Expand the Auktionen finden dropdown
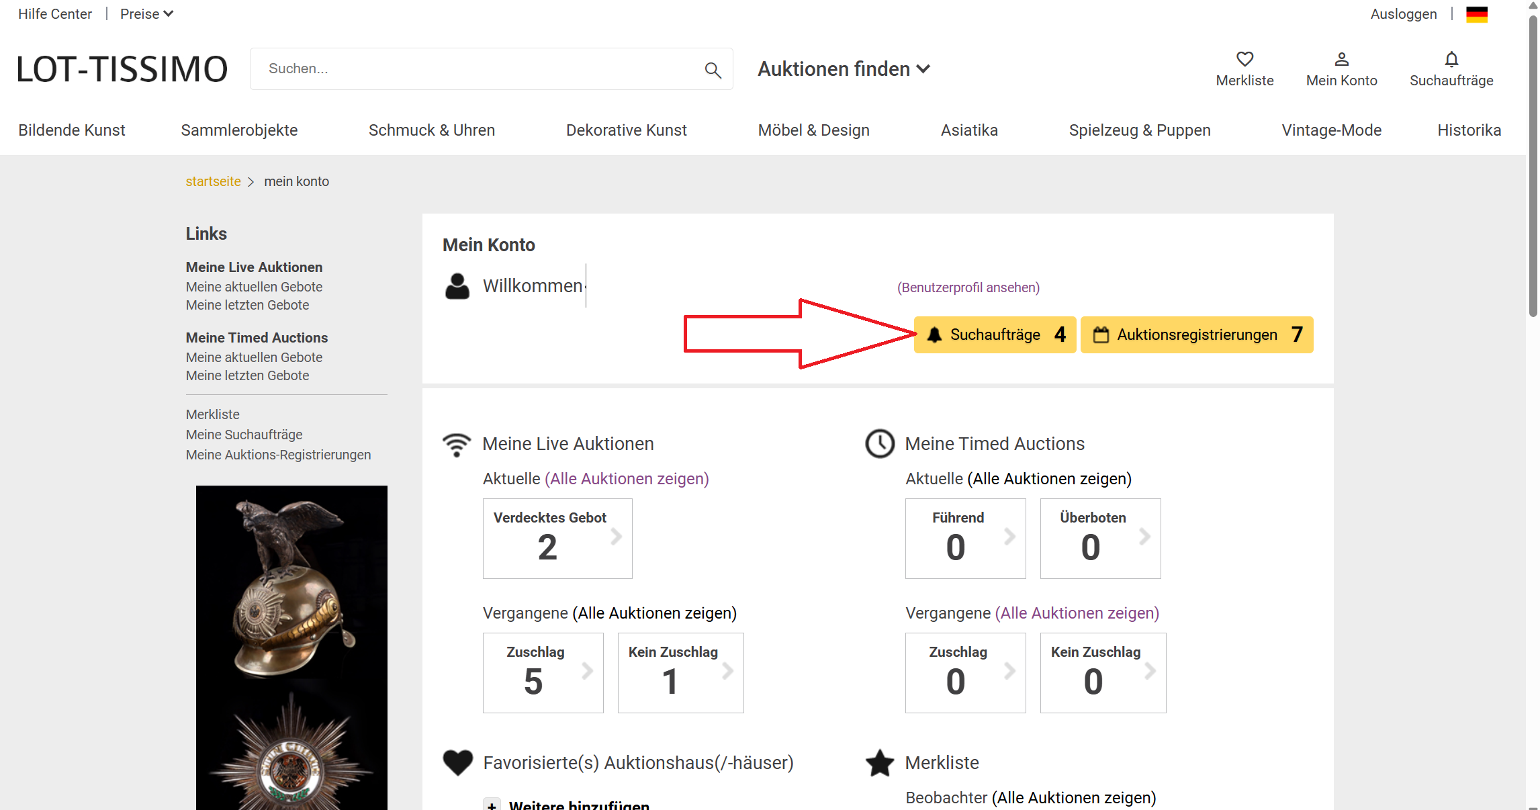The width and height of the screenshot is (1540, 810). pos(844,69)
